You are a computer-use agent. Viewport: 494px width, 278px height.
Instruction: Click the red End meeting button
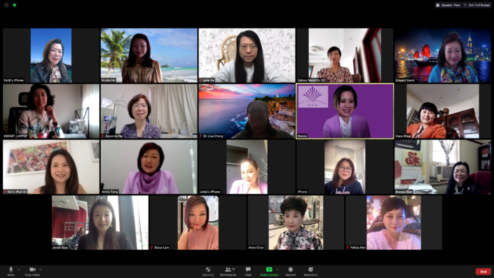click(483, 272)
